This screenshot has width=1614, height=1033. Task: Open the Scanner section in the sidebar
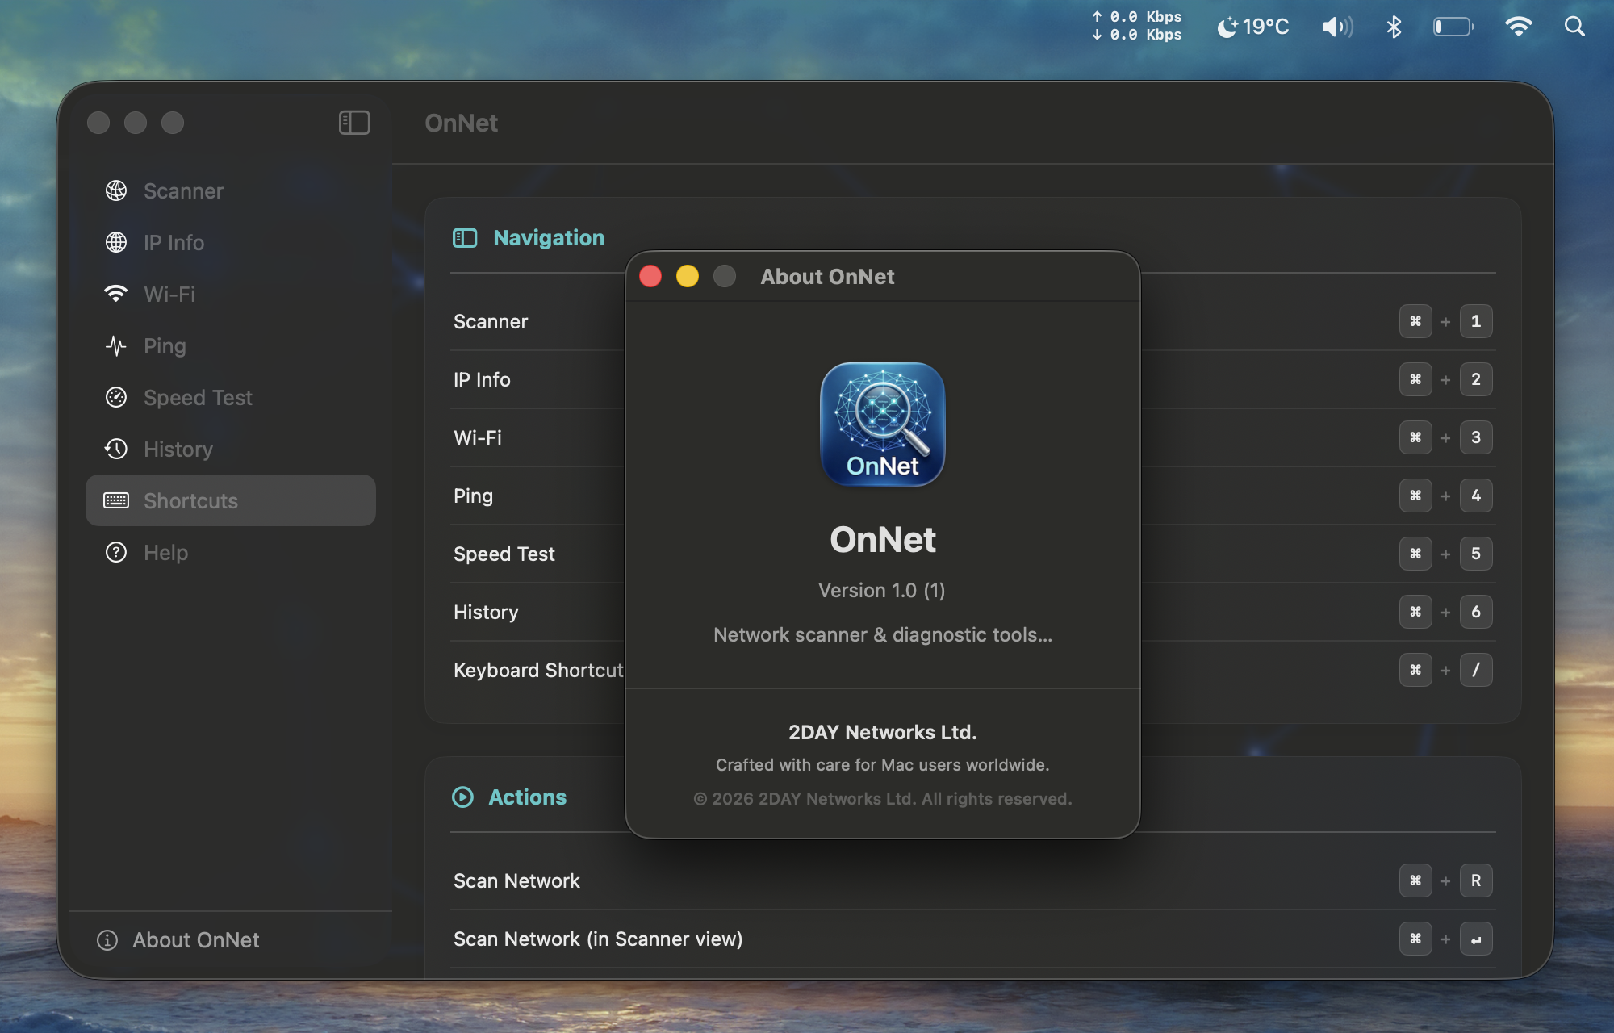230,191
